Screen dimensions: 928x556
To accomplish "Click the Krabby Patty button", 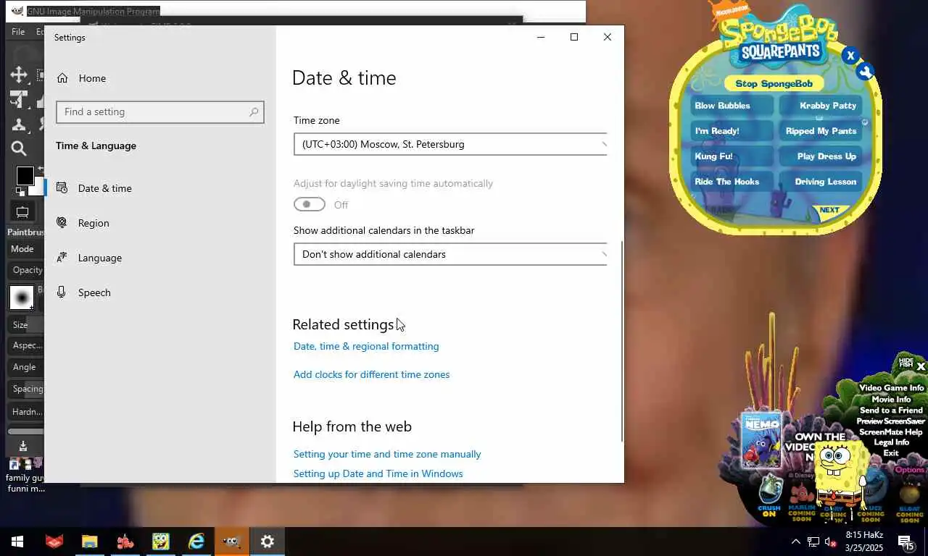I will pyautogui.click(x=821, y=106).
